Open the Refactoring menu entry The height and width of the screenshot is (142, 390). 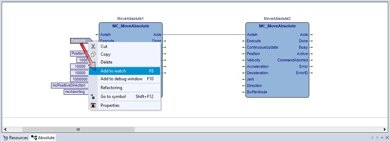[x=111, y=88]
